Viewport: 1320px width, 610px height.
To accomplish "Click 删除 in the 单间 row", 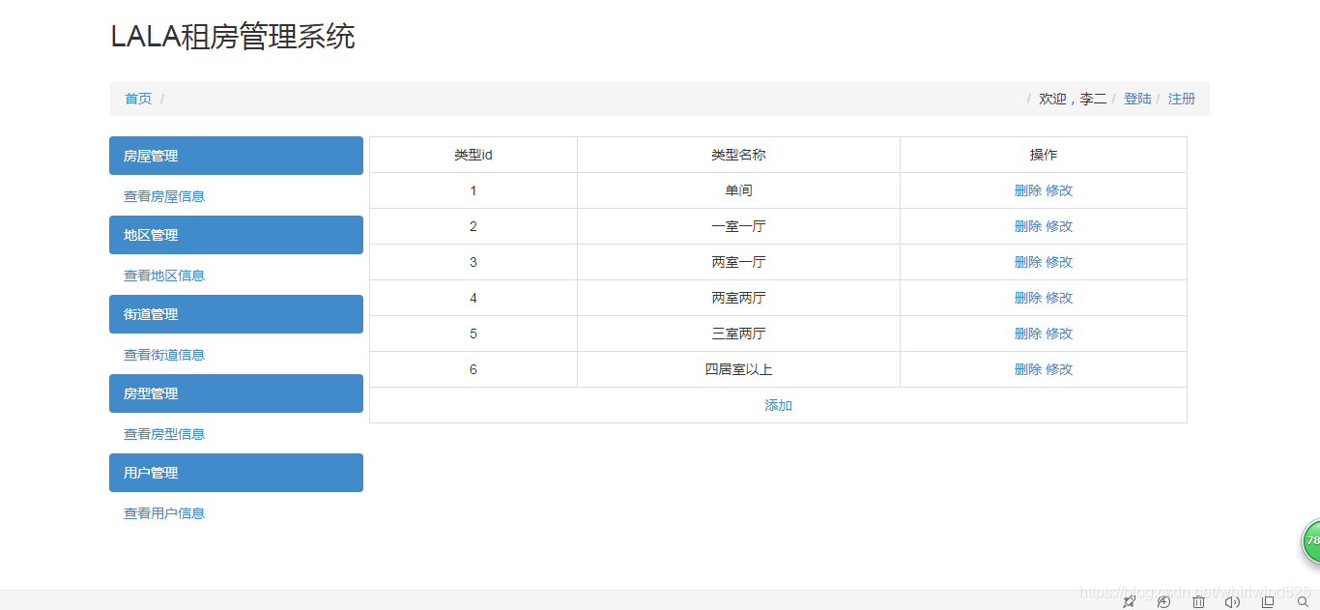I will click(1028, 190).
